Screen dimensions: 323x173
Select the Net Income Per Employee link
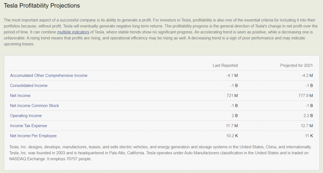point(33,136)
